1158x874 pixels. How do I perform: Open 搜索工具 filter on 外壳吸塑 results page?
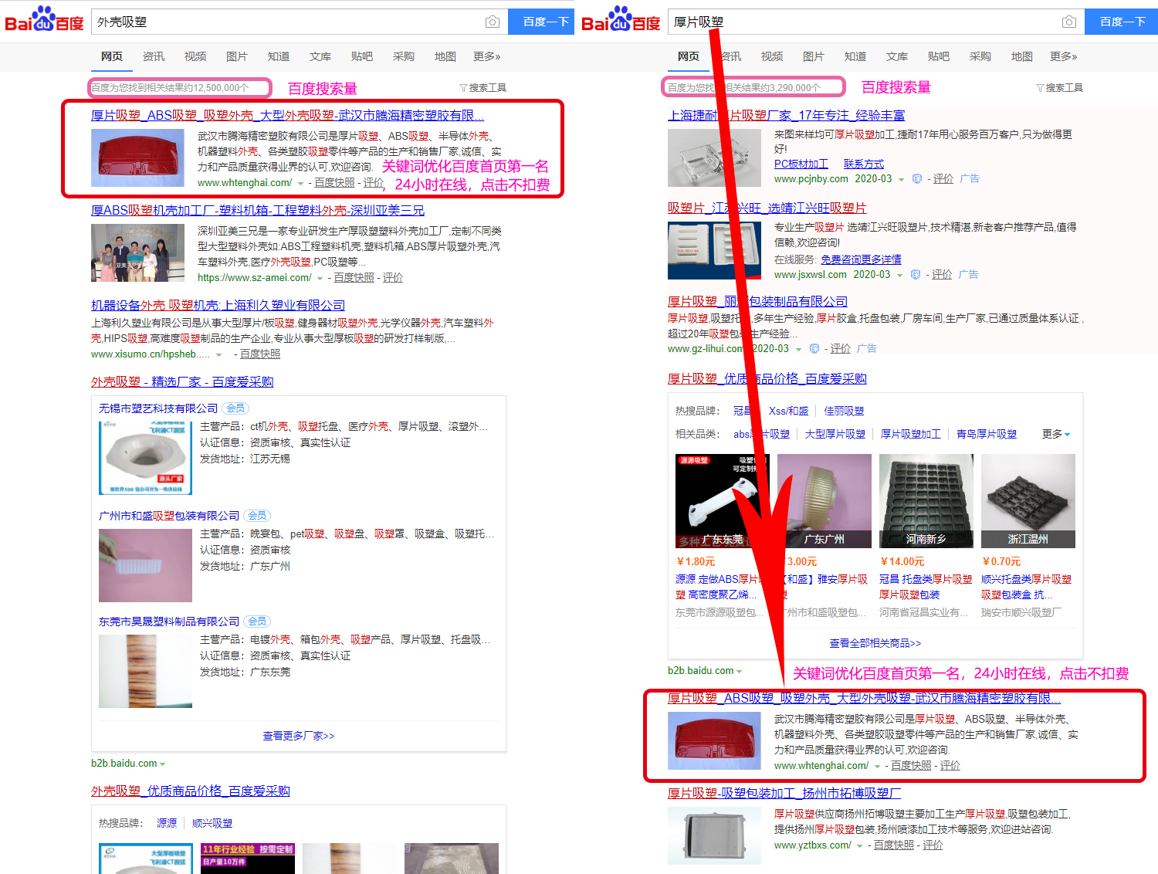point(482,88)
